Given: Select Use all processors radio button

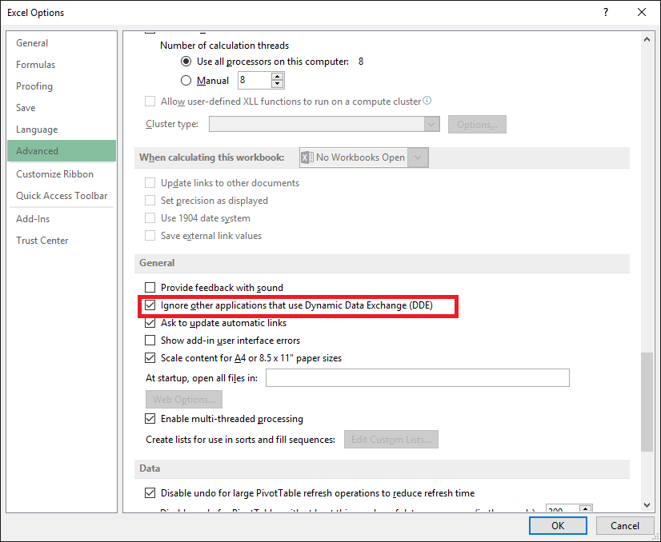Looking at the screenshot, I should click(186, 62).
